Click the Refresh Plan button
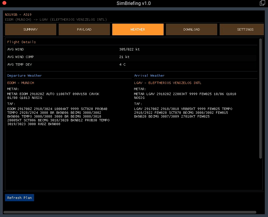Screen dimensions: 268x217 [19, 197]
